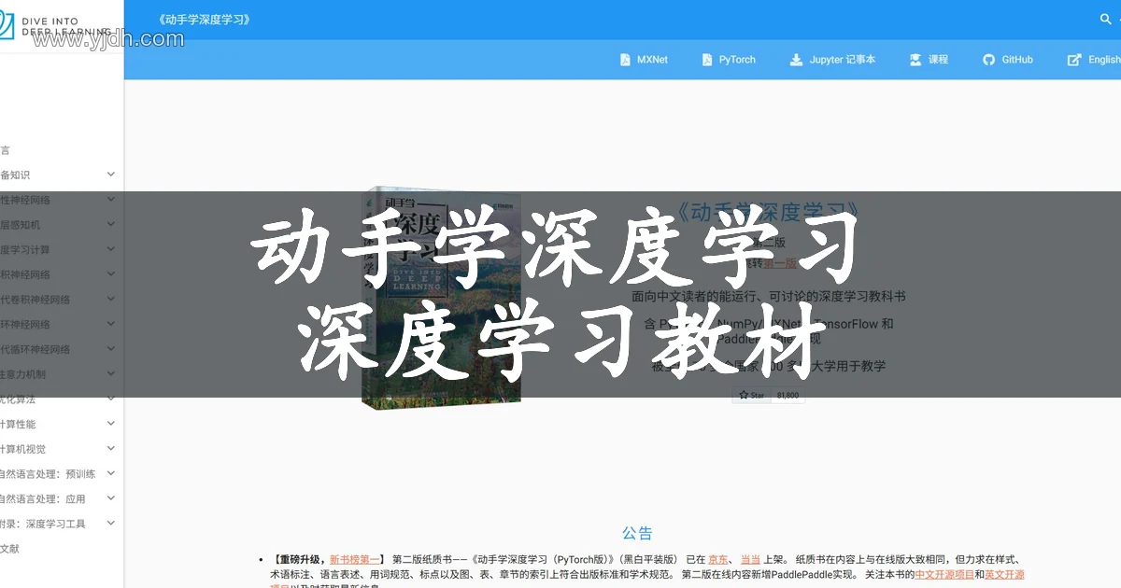The width and height of the screenshot is (1121, 588).
Task: Expand the 度学习计算 sidebar section
Action: pyautogui.click(x=111, y=249)
